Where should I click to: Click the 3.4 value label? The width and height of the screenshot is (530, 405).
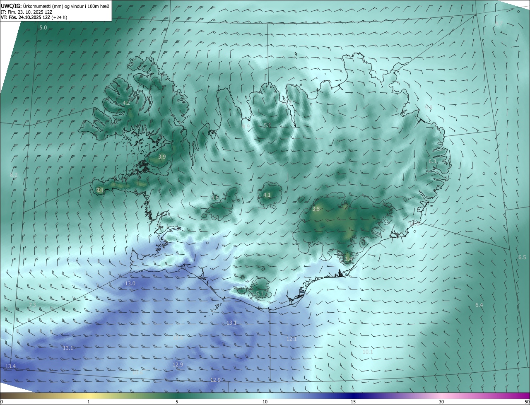[348, 259]
